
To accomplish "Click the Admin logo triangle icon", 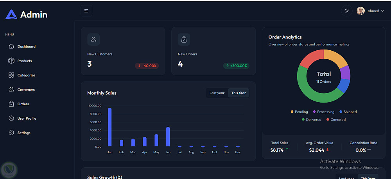I will pos(11,14).
